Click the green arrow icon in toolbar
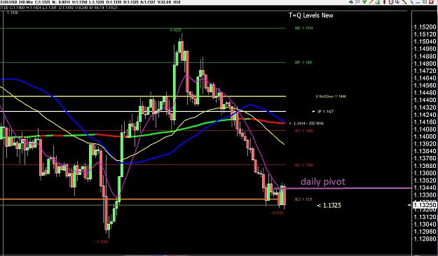The image size is (438, 256). pyautogui.click(x=364, y=2)
